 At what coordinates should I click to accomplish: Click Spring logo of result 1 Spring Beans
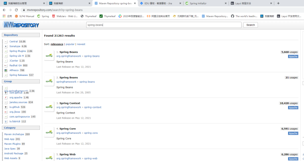click(49, 56)
